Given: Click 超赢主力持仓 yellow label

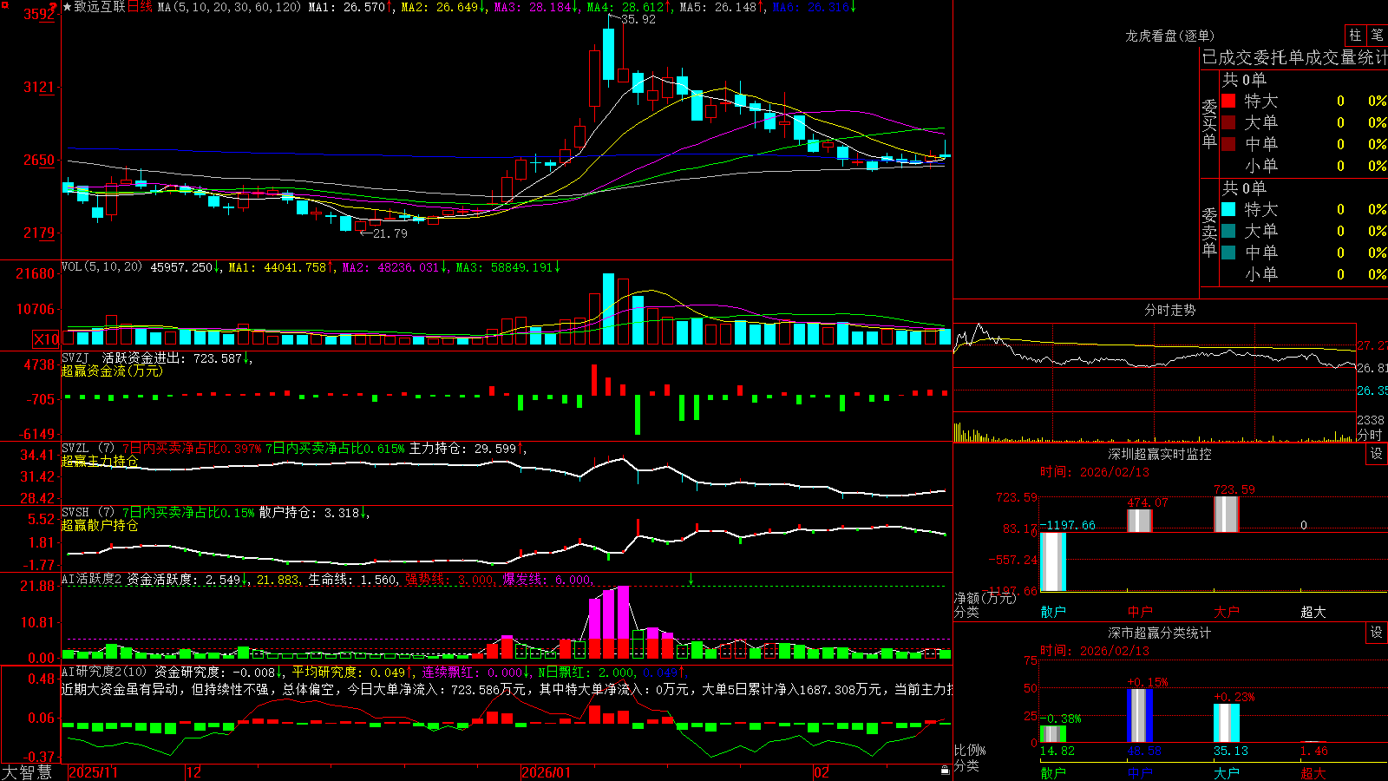Looking at the screenshot, I should (x=100, y=461).
